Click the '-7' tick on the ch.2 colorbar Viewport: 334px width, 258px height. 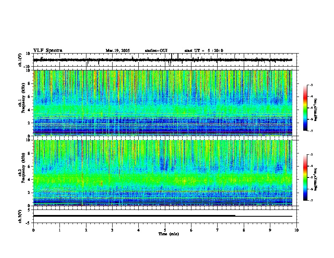tap(311, 201)
